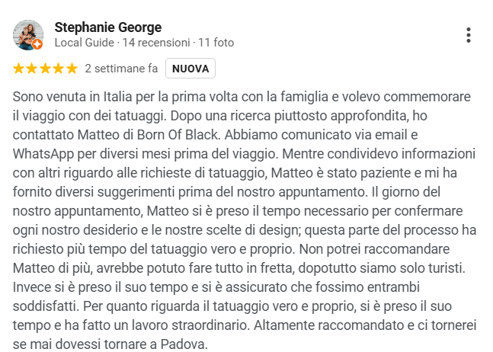Open Stephanie George's profile photo
Viewport: 493px width, 352px height.
pos(28,35)
